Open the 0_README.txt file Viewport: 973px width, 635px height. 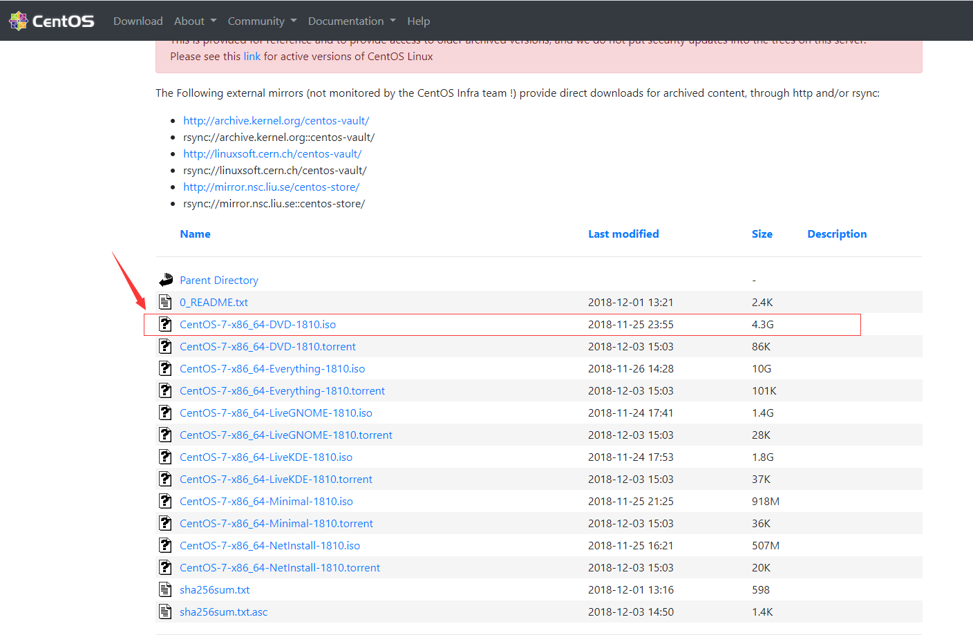click(x=214, y=302)
